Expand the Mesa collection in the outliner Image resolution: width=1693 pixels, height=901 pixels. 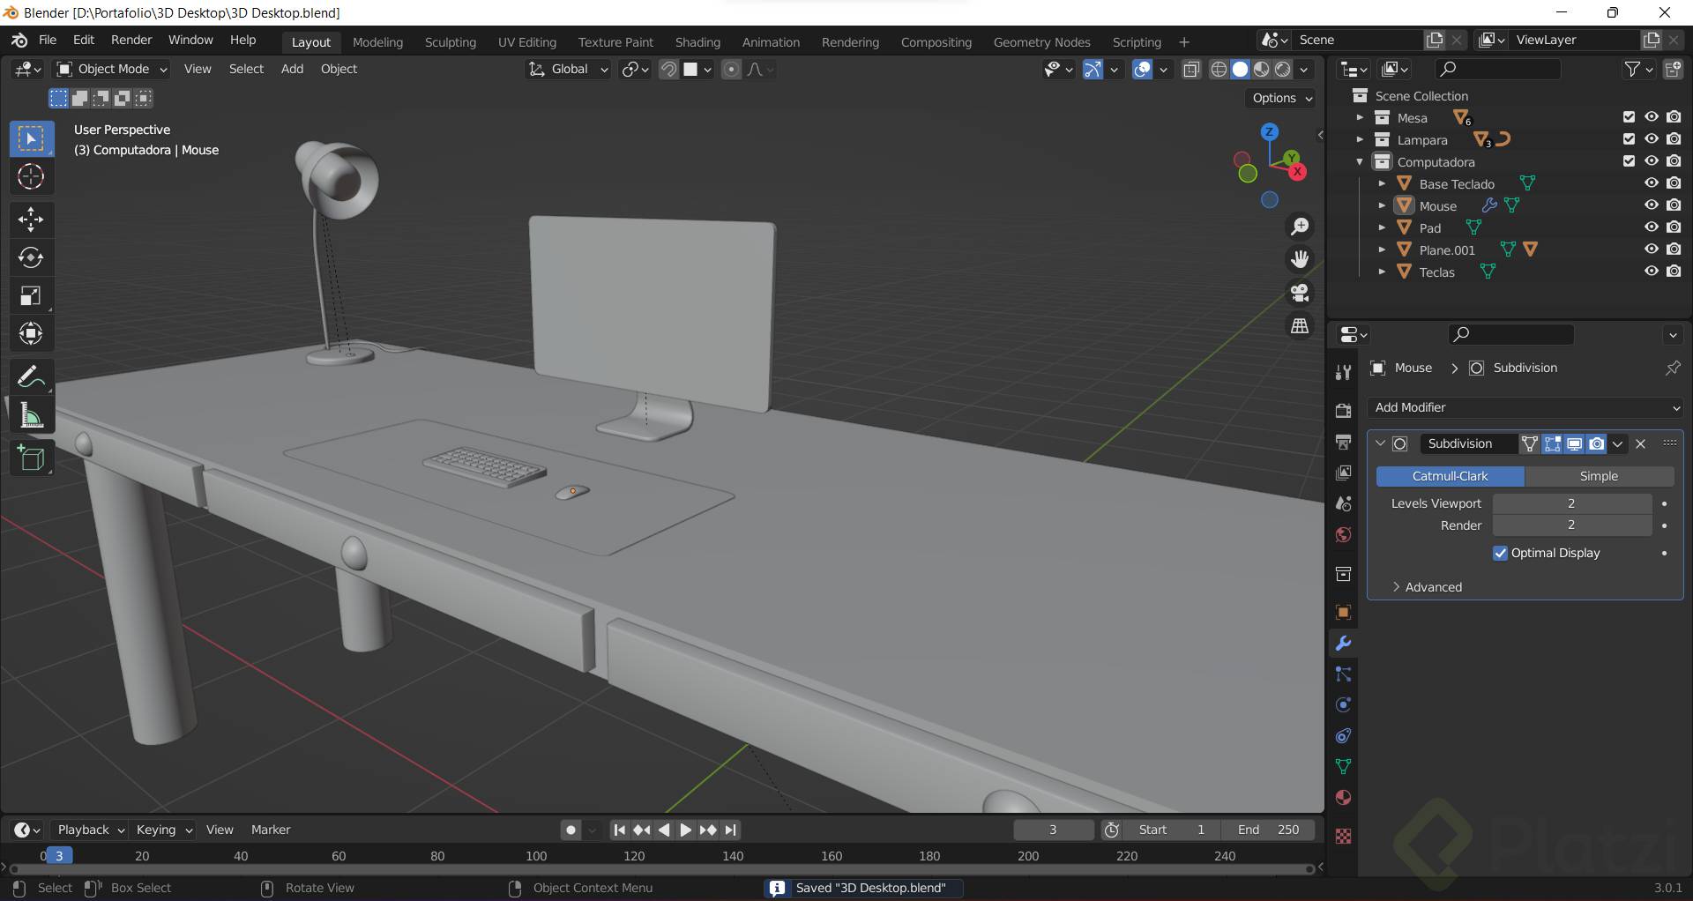point(1360,118)
